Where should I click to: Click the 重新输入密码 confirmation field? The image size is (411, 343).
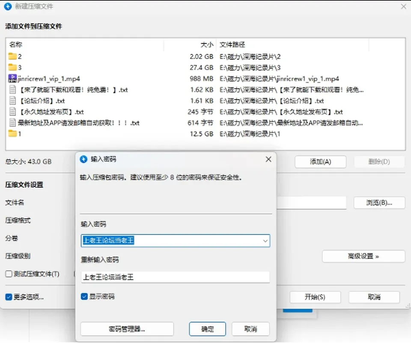point(176,277)
